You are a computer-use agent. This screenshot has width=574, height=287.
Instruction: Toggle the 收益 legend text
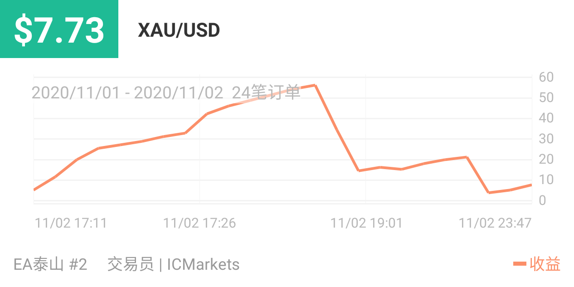pos(545,264)
